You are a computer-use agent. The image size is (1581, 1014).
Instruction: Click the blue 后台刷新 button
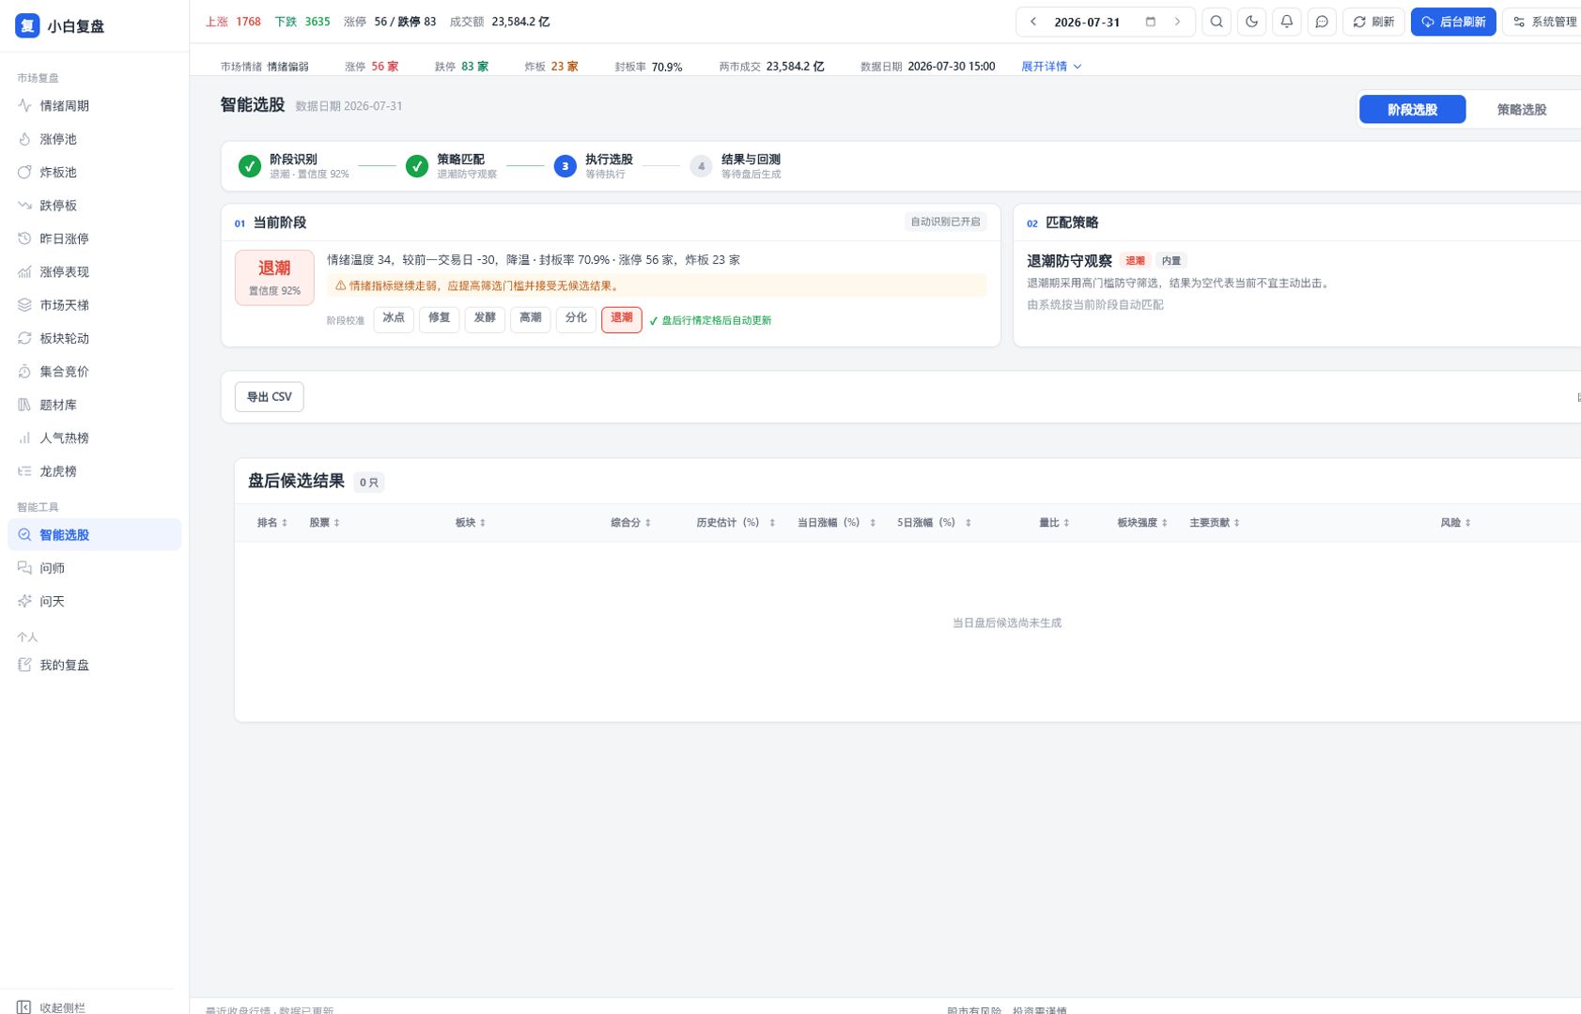click(1453, 22)
